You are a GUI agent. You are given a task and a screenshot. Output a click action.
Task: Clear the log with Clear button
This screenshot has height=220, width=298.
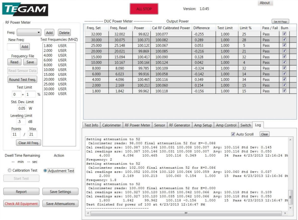pyautogui.click(x=264, y=134)
